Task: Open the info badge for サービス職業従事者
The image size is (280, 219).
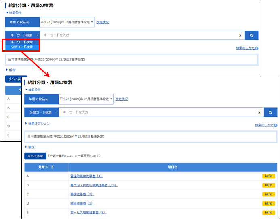Action: click(x=268, y=212)
